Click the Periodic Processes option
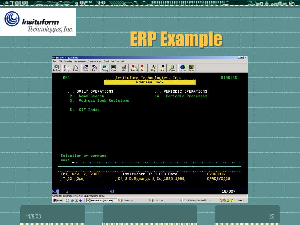This screenshot has width=300, height=225. (x=186, y=96)
